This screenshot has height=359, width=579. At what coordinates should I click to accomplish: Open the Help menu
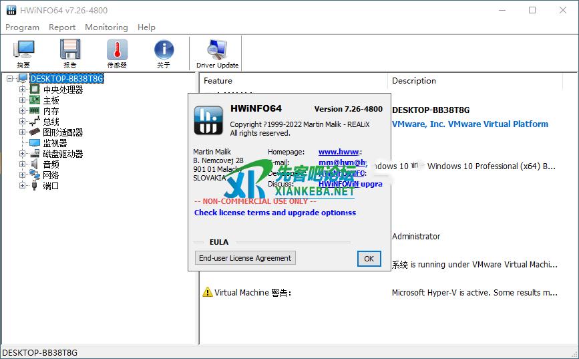(146, 27)
